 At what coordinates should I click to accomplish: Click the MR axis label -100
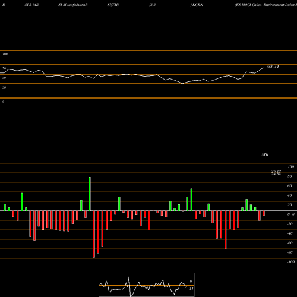point(291,262)
